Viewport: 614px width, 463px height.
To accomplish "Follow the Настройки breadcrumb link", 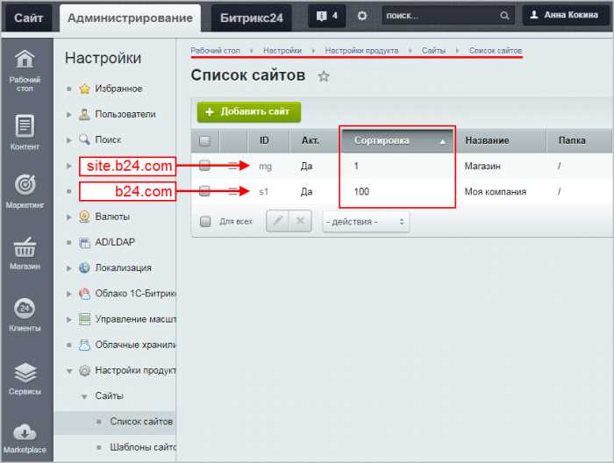I will 282,51.
